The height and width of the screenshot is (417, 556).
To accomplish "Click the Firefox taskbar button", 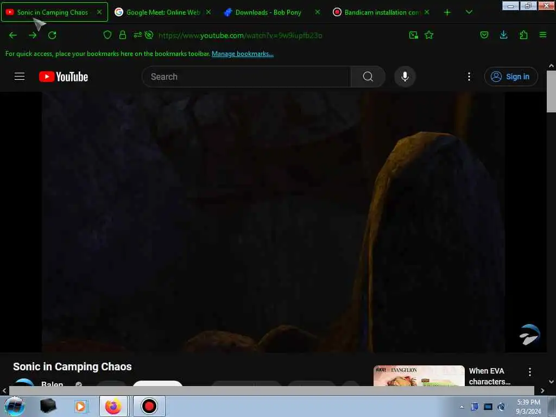I will point(113,406).
